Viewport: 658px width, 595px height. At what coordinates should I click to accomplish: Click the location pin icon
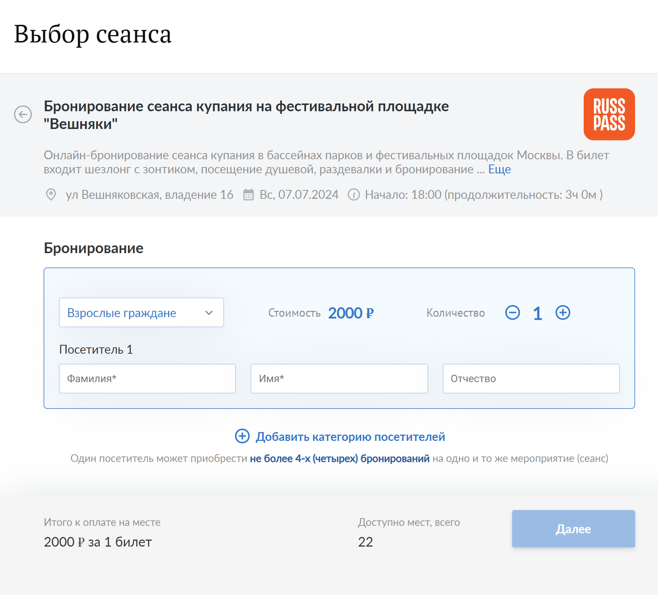(x=51, y=194)
